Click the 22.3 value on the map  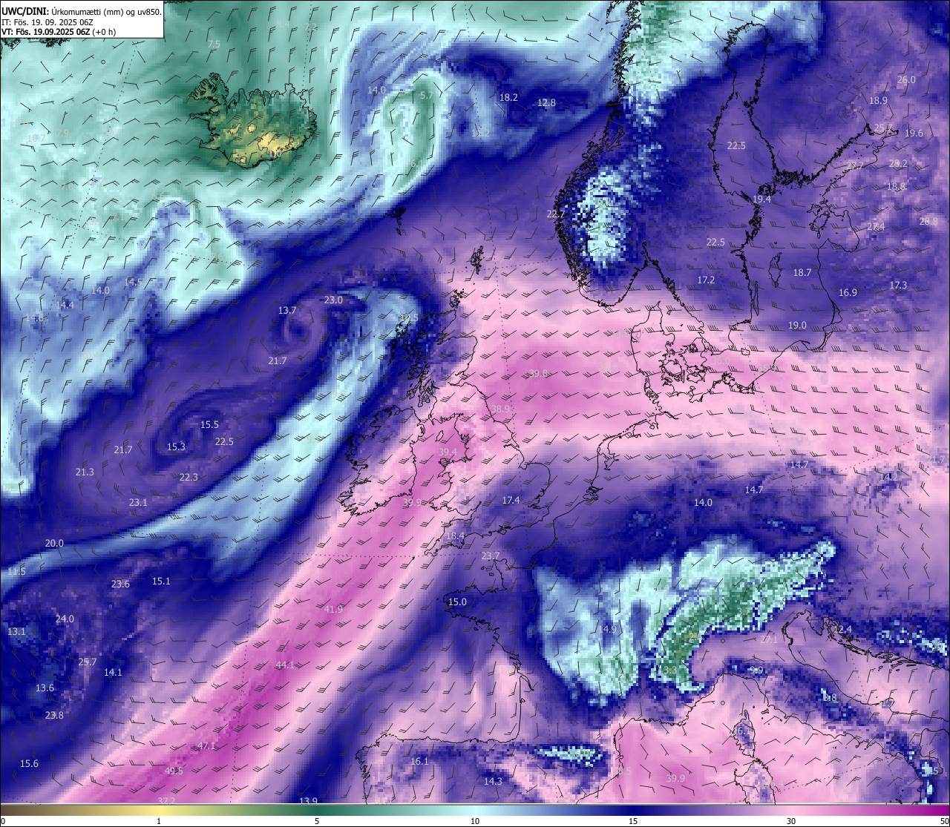(189, 478)
